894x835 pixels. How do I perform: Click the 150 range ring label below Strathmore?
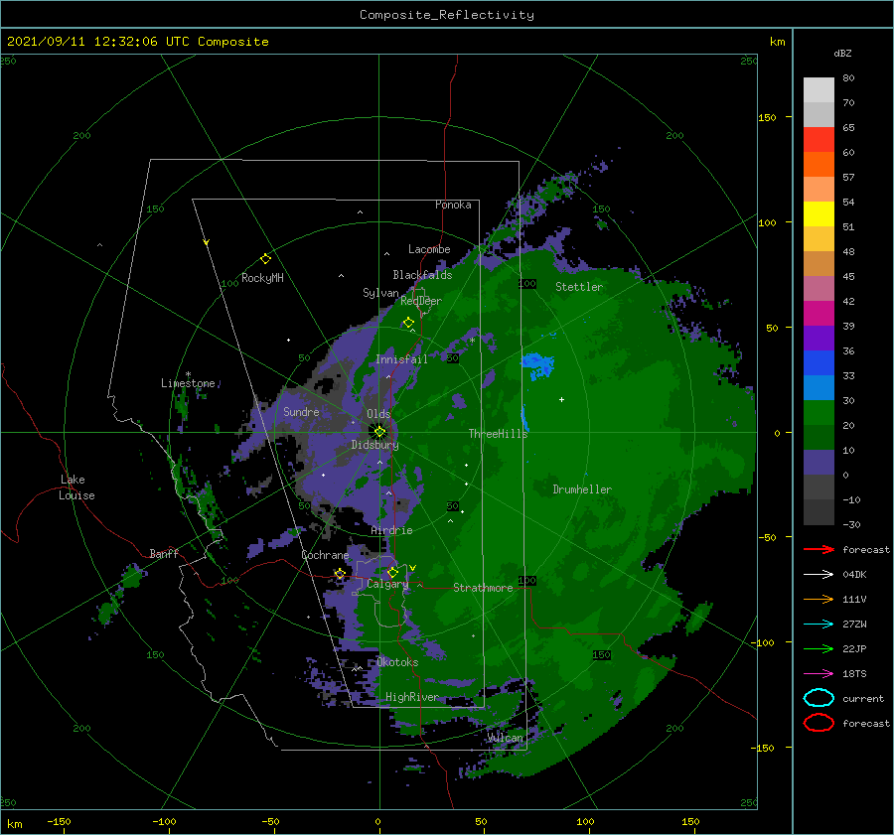(602, 655)
